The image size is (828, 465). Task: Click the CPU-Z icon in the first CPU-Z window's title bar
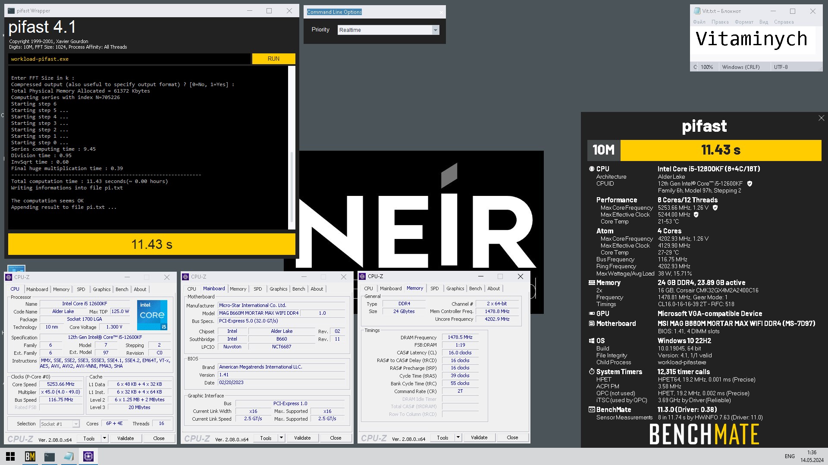9,277
